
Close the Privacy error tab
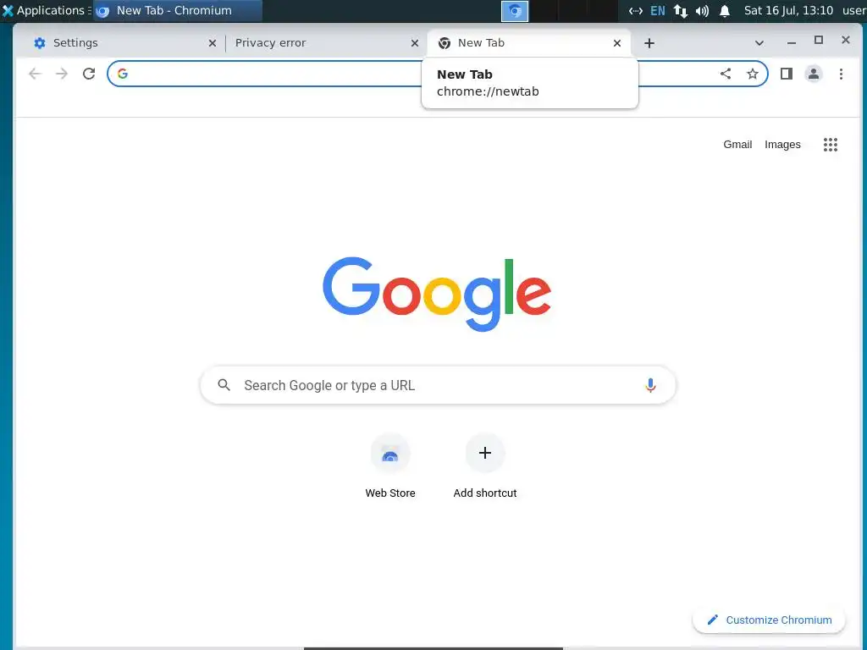pyautogui.click(x=415, y=43)
